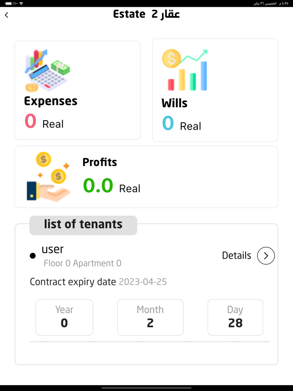The height and width of the screenshot is (391, 293).
Task: Click the Month remaining box
Action: click(x=150, y=317)
